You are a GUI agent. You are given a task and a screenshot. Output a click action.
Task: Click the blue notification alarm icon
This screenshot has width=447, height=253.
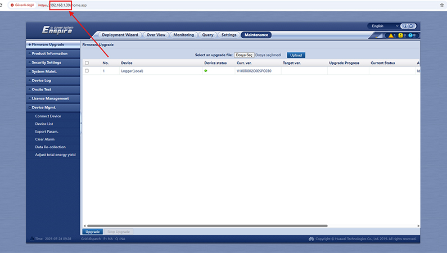point(410,35)
